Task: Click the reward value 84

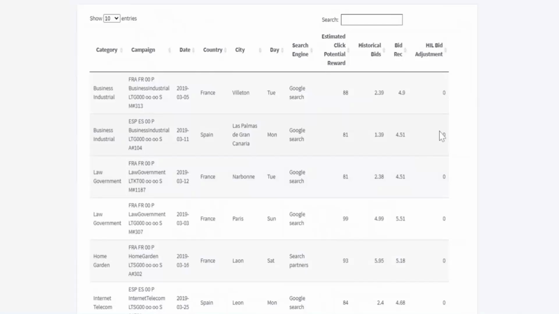Action: [345, 303]
